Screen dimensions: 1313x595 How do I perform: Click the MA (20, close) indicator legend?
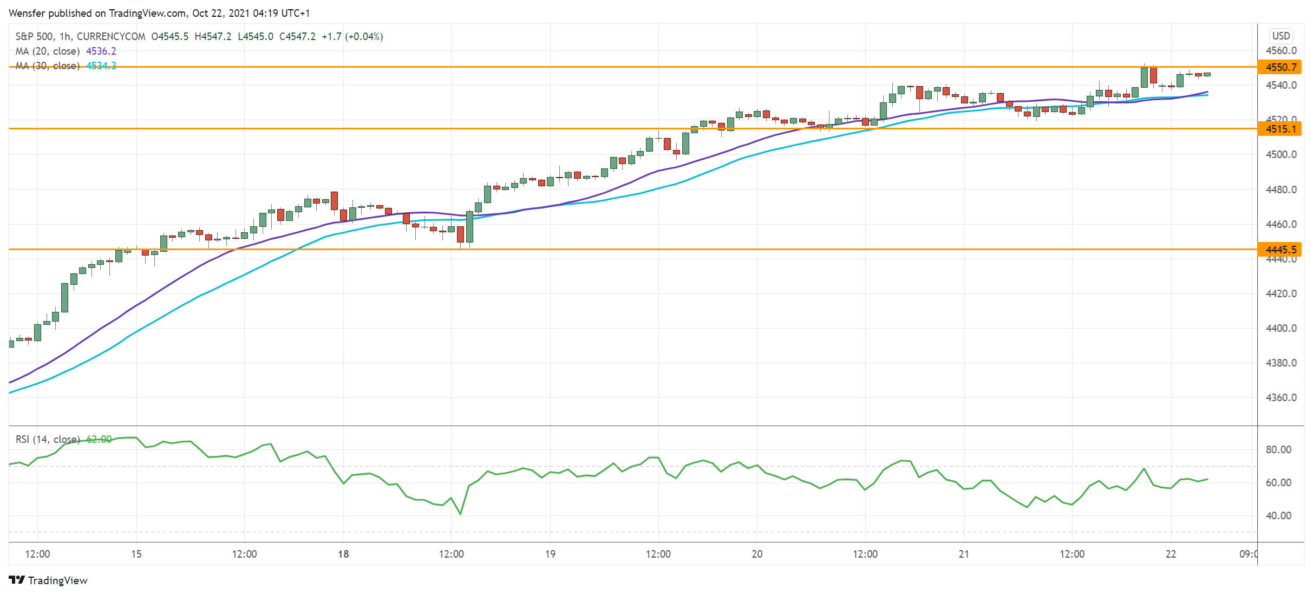[x=48, y=51]
